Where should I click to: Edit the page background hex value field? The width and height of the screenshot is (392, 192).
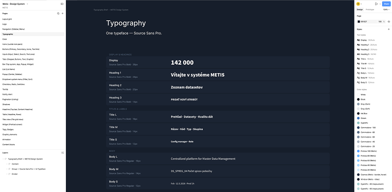[367, 22]
